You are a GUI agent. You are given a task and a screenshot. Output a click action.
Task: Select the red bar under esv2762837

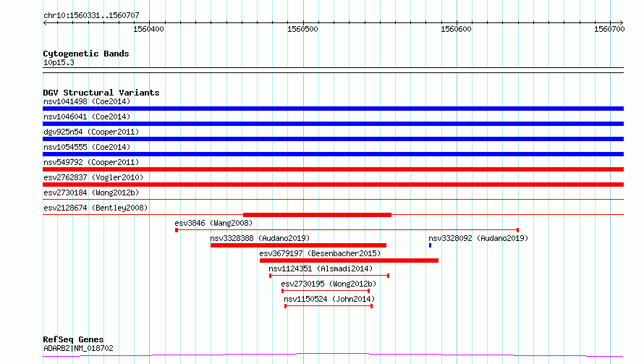[x=333, y=185]
